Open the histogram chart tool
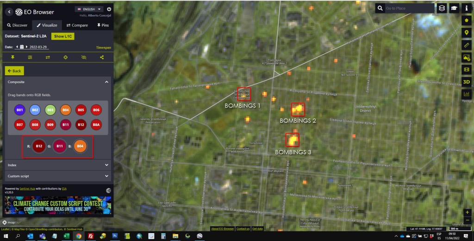 pyautogui.click(x=467, y=94)
